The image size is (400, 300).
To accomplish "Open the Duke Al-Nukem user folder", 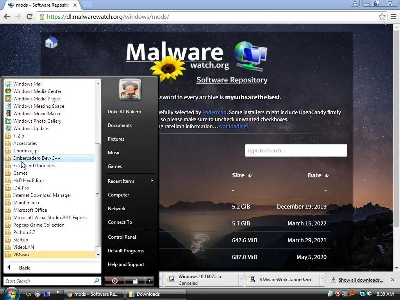I will [x=124, y=111].
